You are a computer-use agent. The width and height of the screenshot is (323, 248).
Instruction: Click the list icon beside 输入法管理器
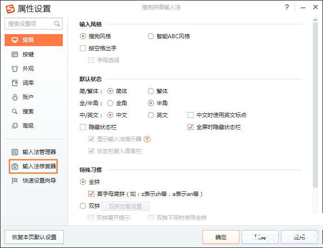(15, 152)
